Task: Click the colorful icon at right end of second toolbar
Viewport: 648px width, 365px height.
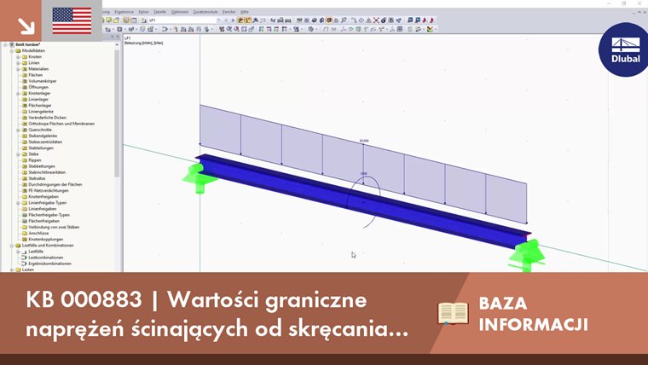Action: (x=431, y=29)
